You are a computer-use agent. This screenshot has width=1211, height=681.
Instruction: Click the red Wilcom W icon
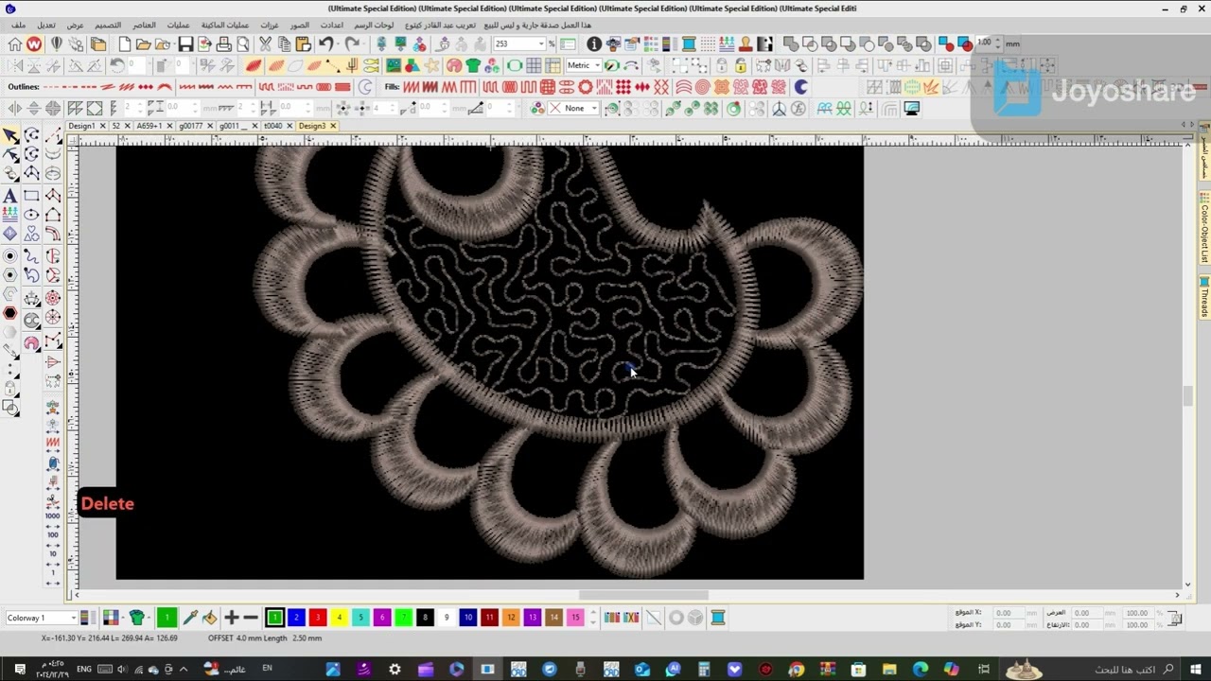[x=34, y=44]
